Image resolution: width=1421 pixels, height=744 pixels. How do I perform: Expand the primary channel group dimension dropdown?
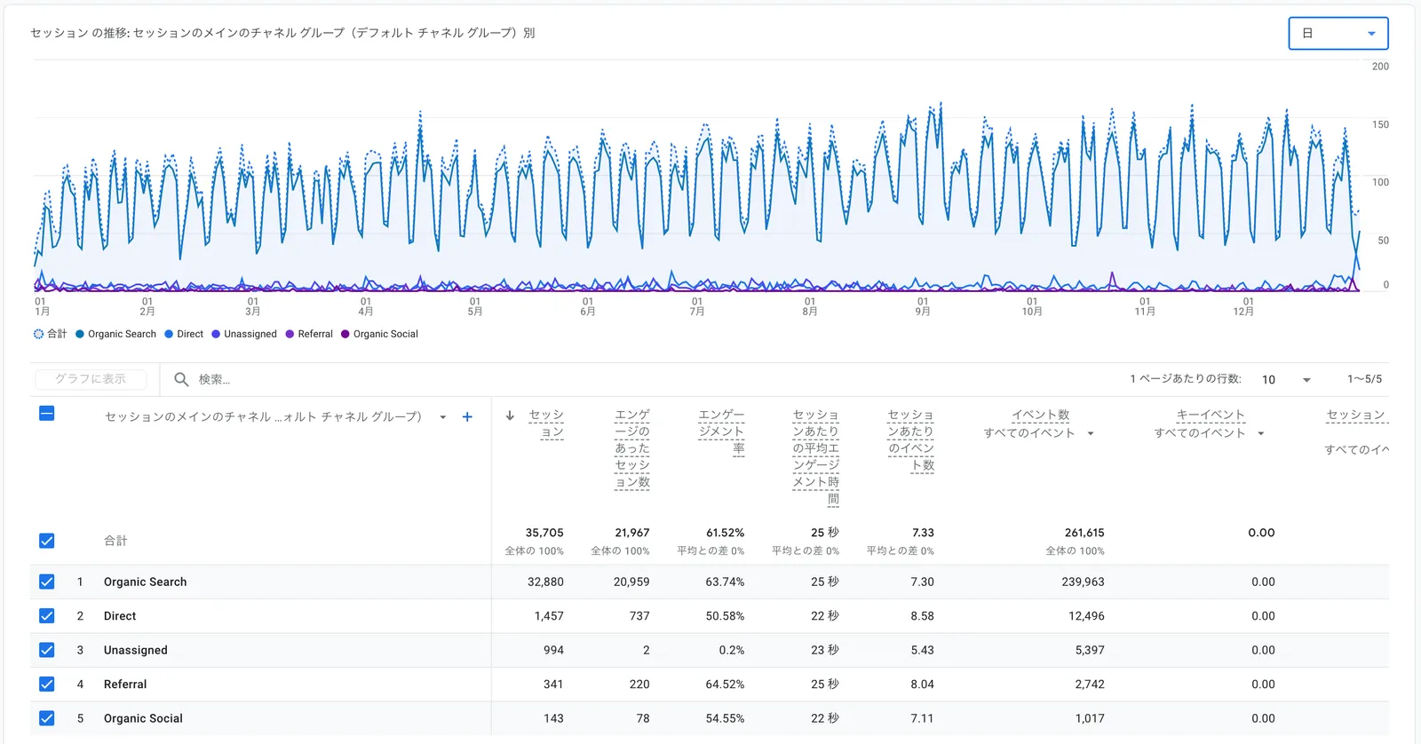point(442,417)
